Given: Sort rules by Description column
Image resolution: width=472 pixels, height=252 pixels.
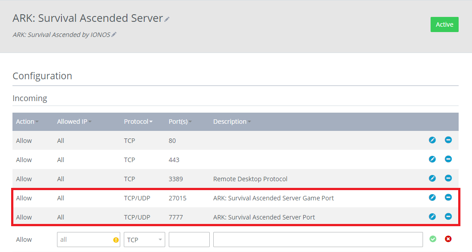Looking at the screenshot, I should click(232, 122).
